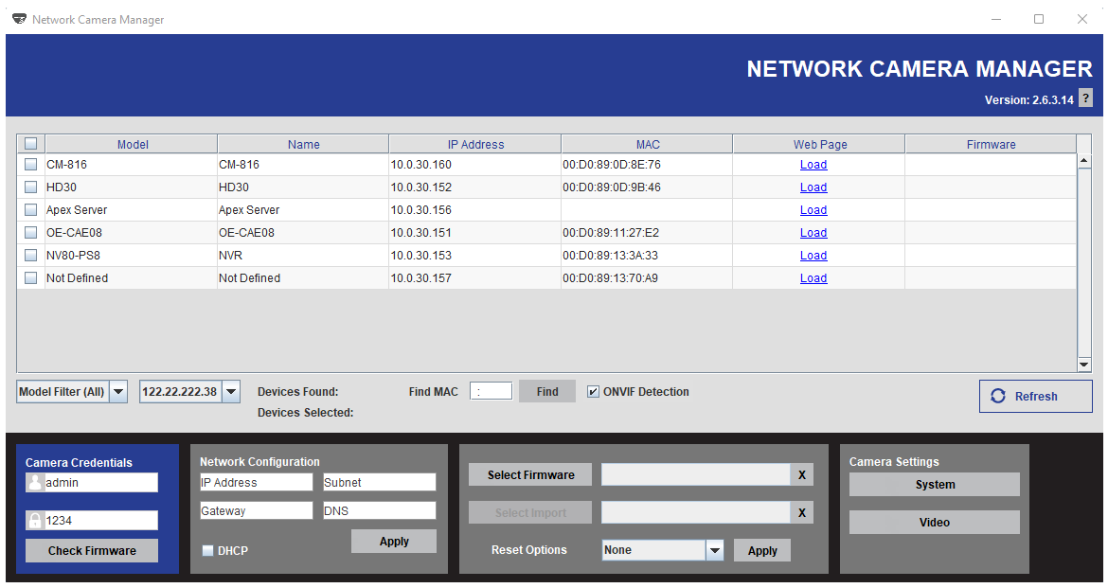Click the import file path field
Viewport: 1108px width, 588px height.
coord(695,512)
